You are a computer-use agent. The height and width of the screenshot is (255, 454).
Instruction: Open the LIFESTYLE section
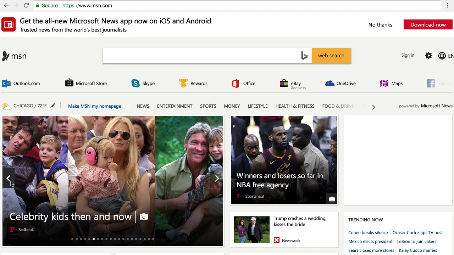click(258, 106)
